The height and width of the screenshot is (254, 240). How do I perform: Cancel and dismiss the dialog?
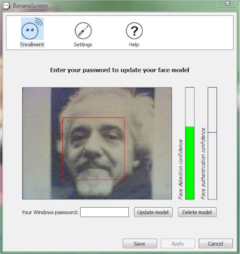point(216,244)
